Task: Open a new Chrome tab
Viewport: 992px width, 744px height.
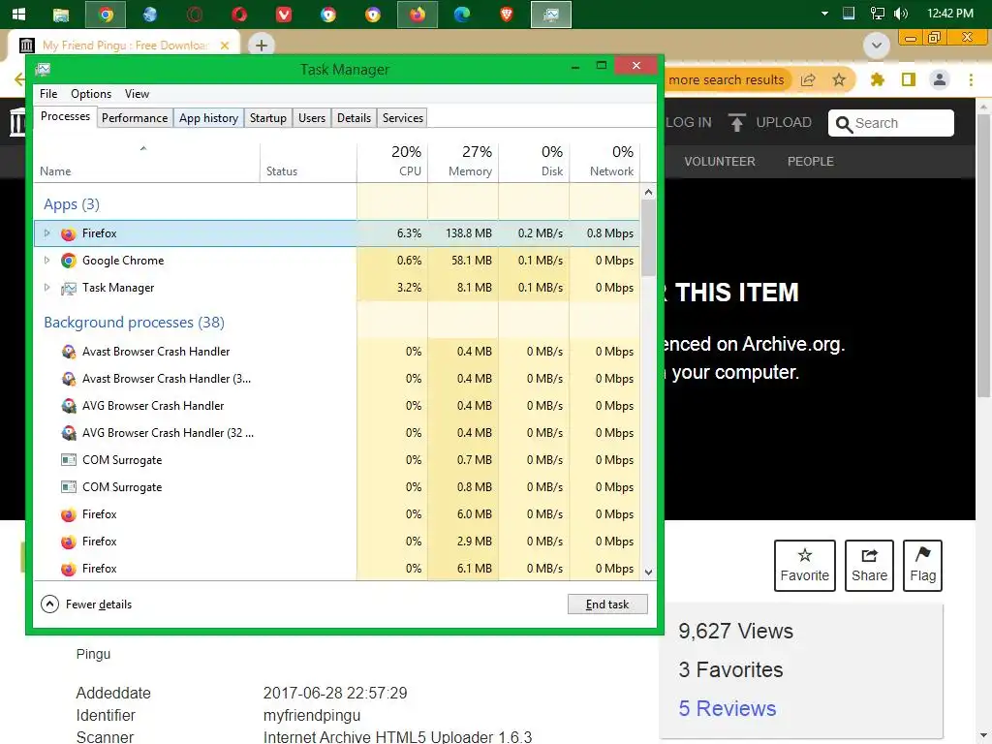Action: click(262, 45)
